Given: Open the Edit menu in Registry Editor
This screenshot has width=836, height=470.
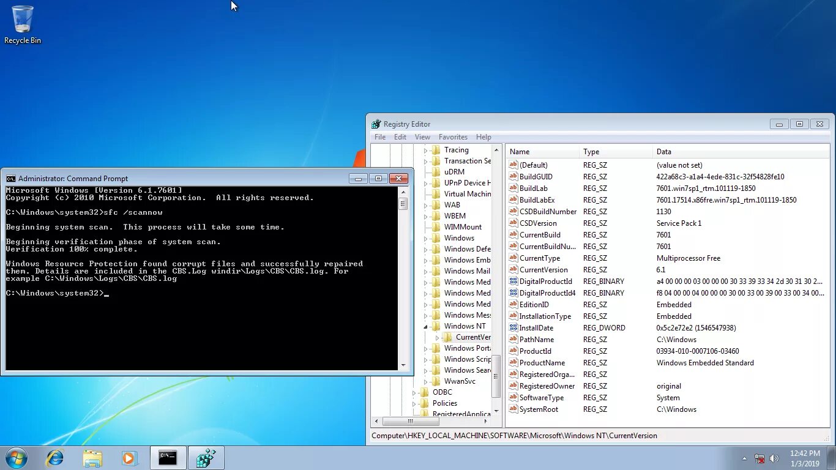Looking at the screenshot, I should point(400,137).
